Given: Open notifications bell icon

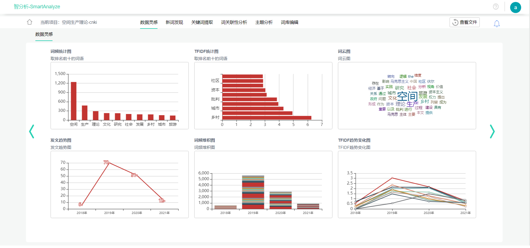Looking at the screenshot, I should [497, 24].
